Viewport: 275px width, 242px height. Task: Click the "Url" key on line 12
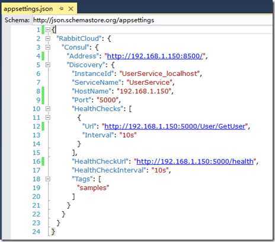point(89,126)
